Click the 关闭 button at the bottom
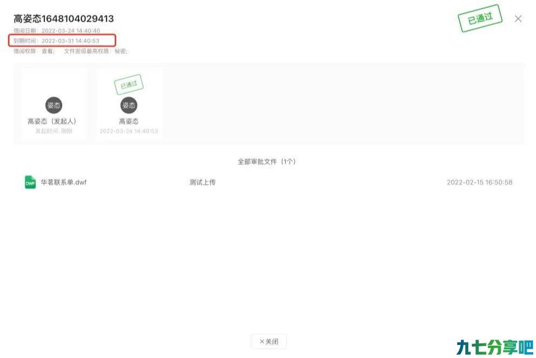Image resolution: width=536 pixels, height=358 pixels. pyautogui.click(x=269, y=341)
